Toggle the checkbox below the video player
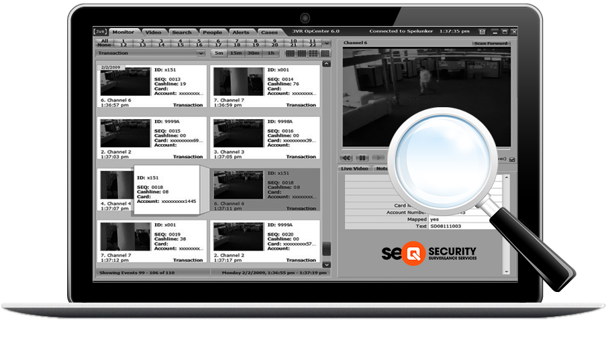Viewport: 606px width, 363px height. tap(512, 159)
